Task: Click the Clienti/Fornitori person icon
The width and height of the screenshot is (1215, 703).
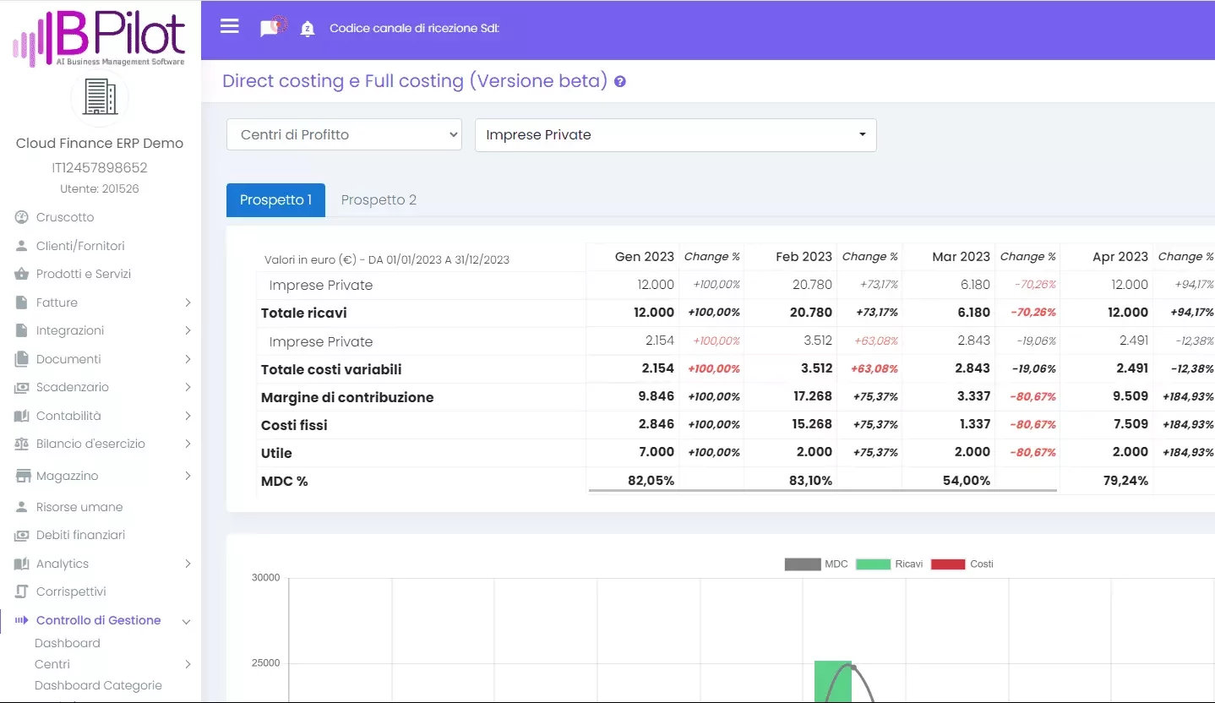Action: coord(22,246)
